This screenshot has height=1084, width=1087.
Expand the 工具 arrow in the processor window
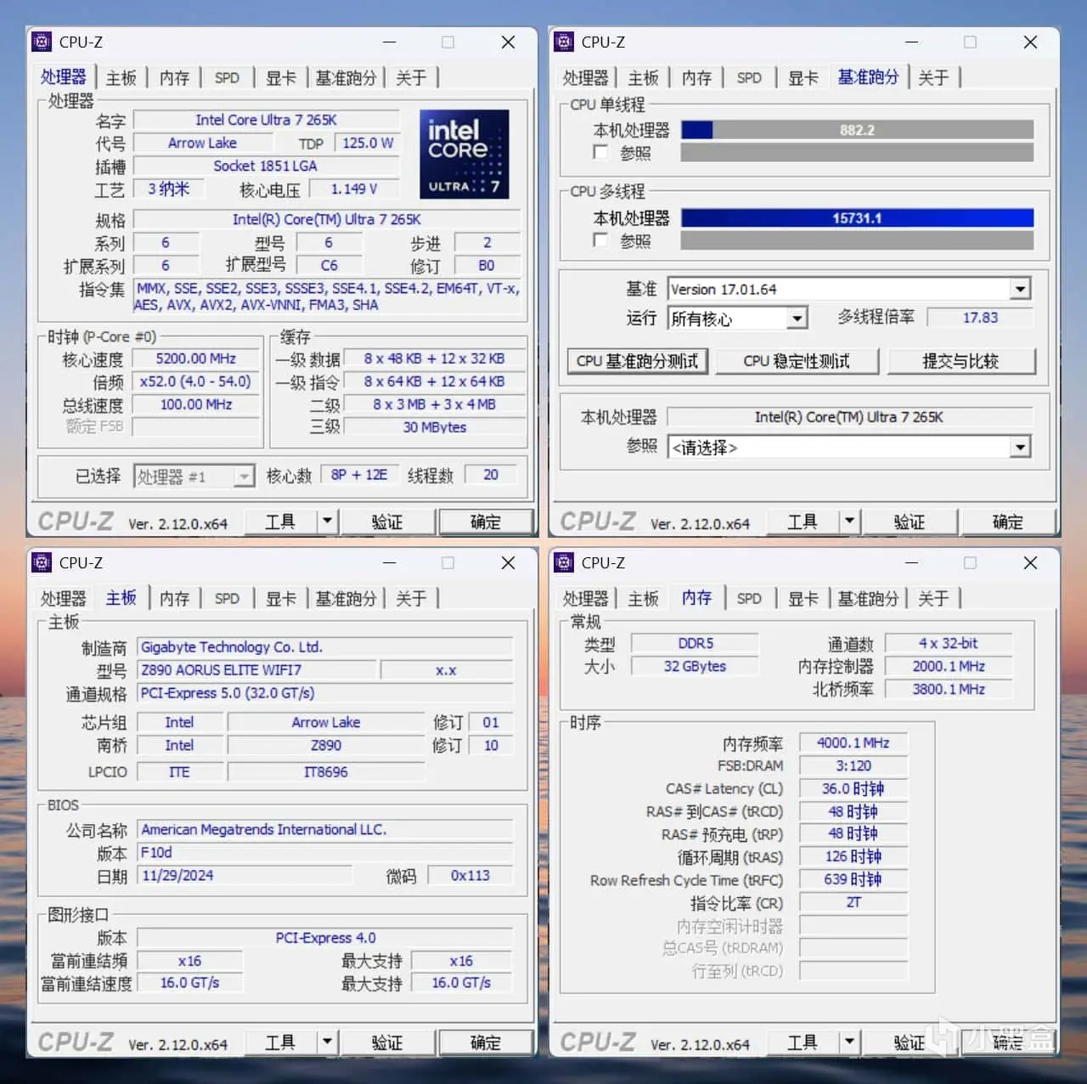pos(327,521)
